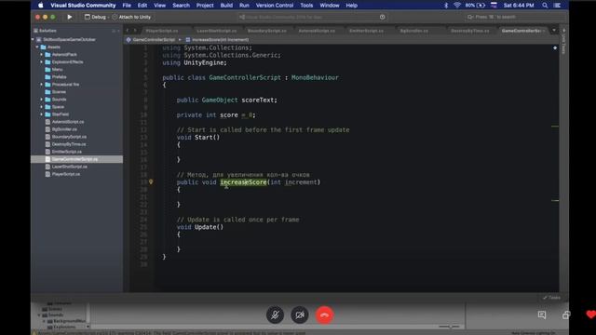Collapse the Assets folder
596x335 pixels.
(37, 47)
